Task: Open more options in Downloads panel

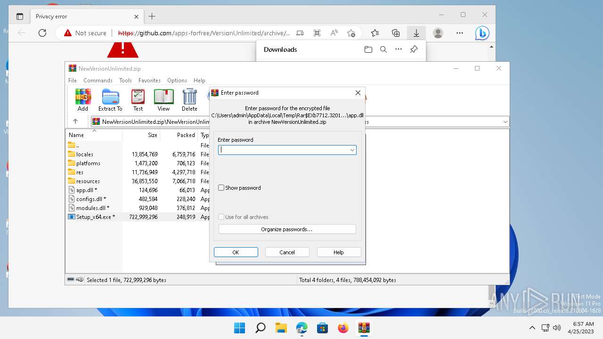Action: point(399,49)
